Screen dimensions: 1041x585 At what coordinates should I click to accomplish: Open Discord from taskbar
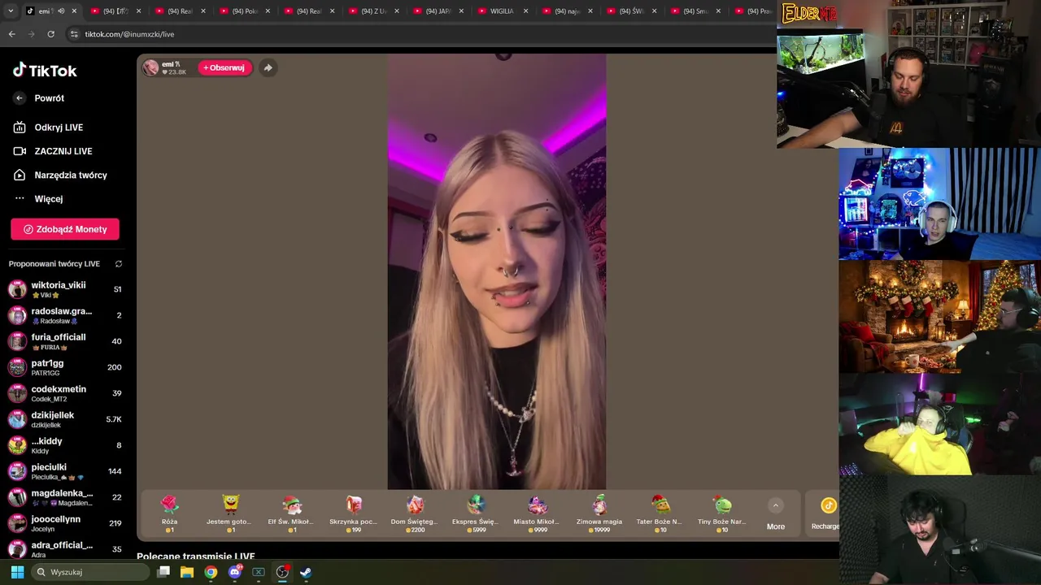point(235,572)
